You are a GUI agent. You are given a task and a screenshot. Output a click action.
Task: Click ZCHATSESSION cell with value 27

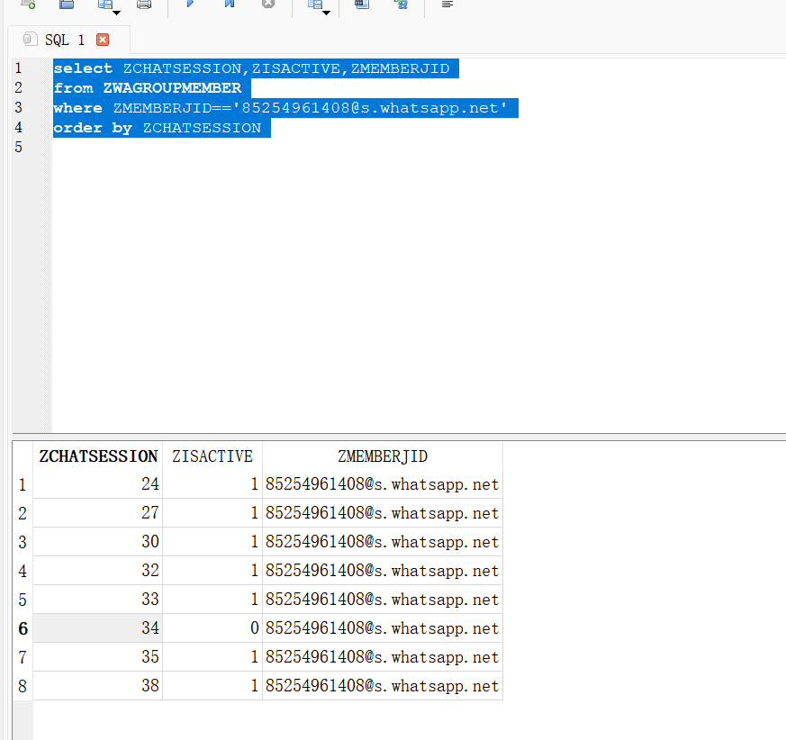(98, 513)
